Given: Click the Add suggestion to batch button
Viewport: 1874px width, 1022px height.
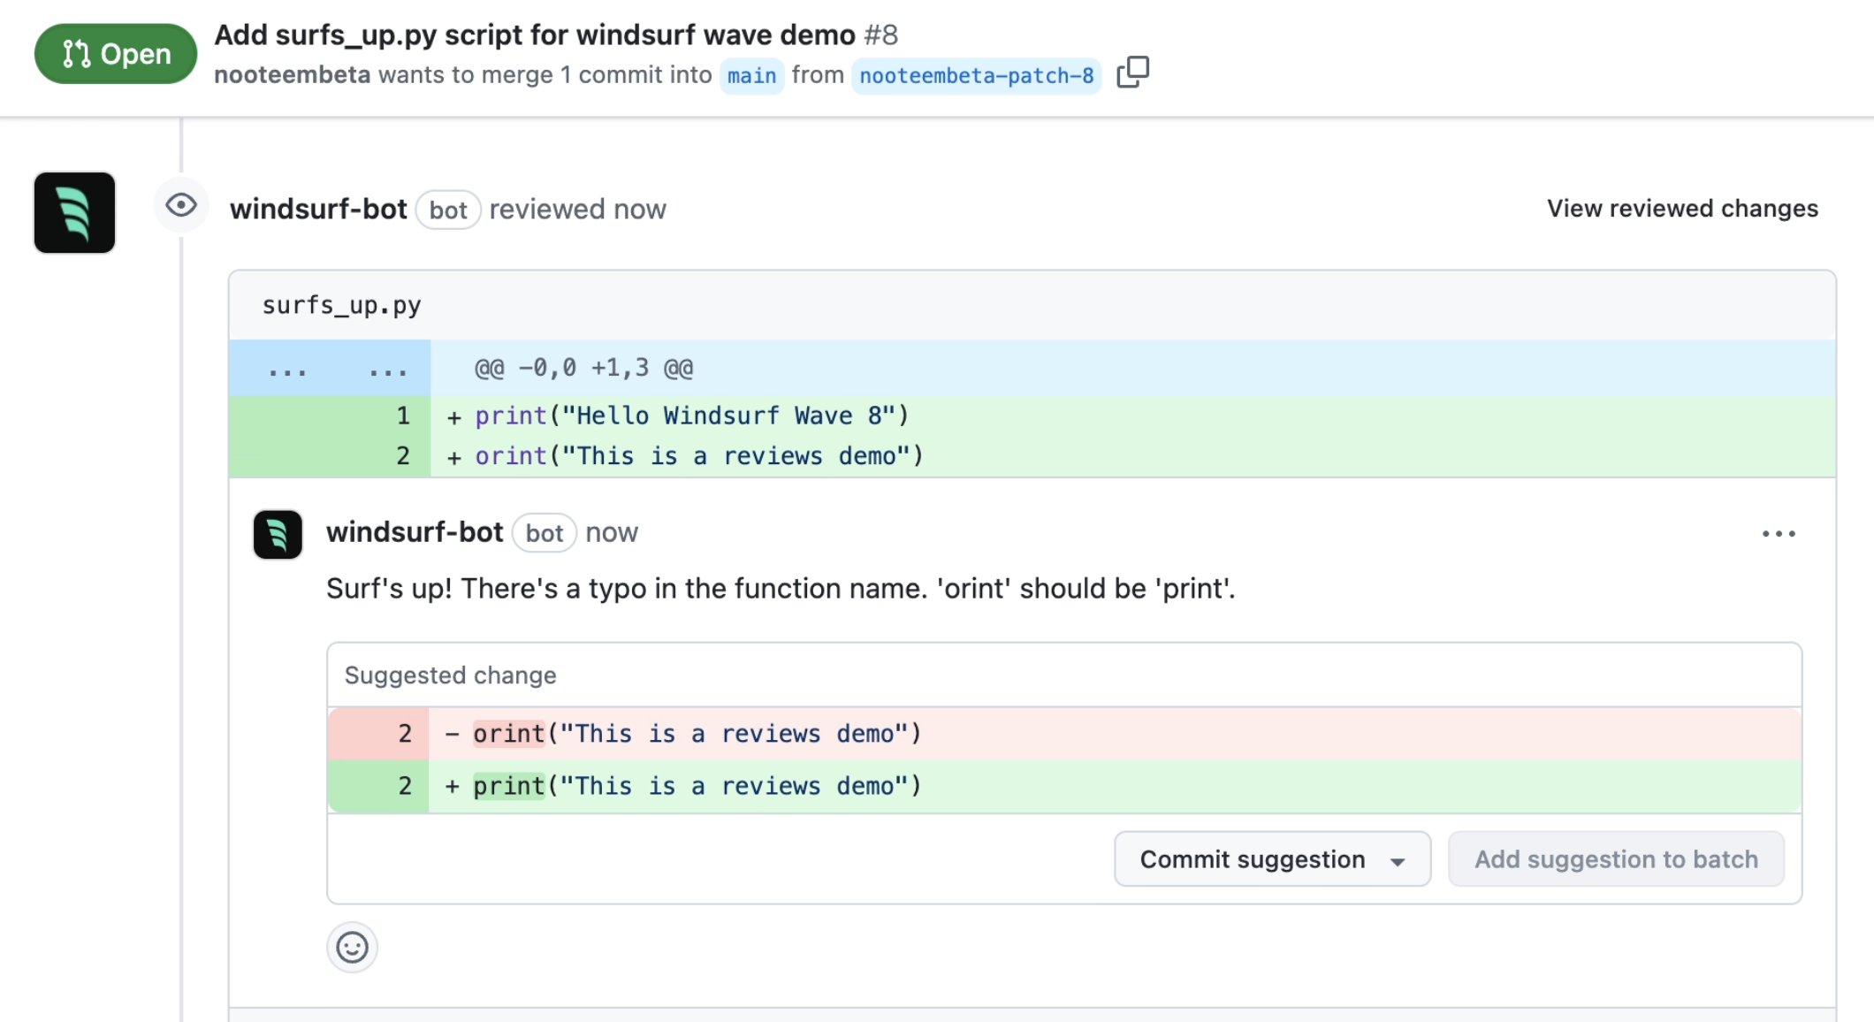Looking at the screenshot, I should click(x=1616, y=858).
